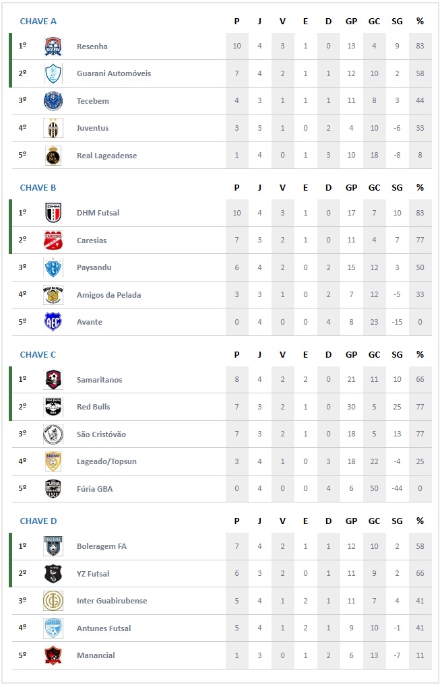442x687 pixels.
Task: Click the Boleragem FA team crest
Action: (53, 546)
